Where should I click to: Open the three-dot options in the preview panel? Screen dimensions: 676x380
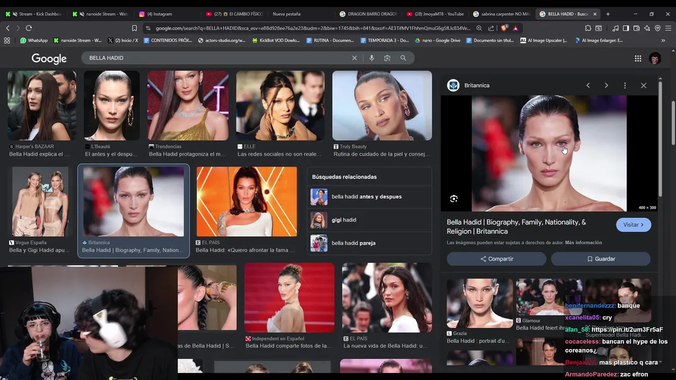(625, 85)
